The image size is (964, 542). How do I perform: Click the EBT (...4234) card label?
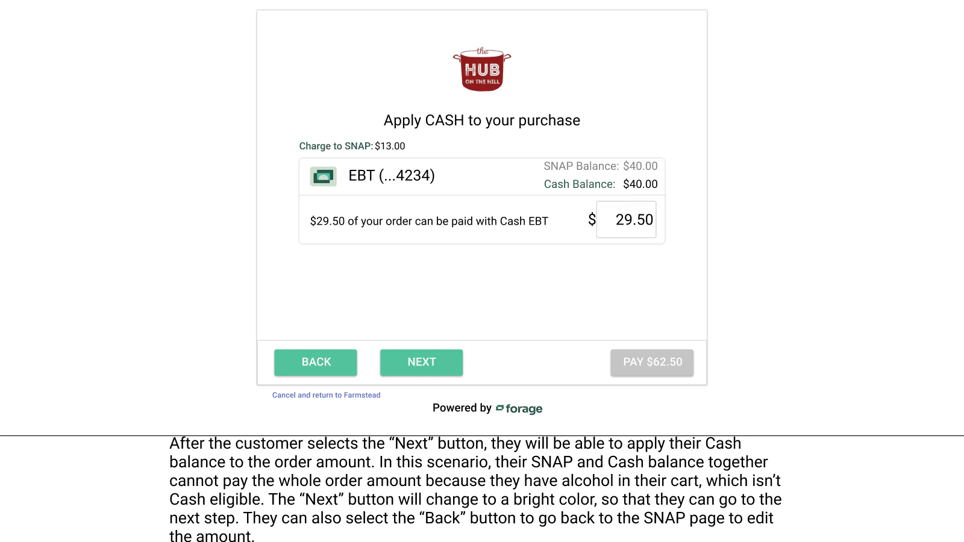point(392,176)
